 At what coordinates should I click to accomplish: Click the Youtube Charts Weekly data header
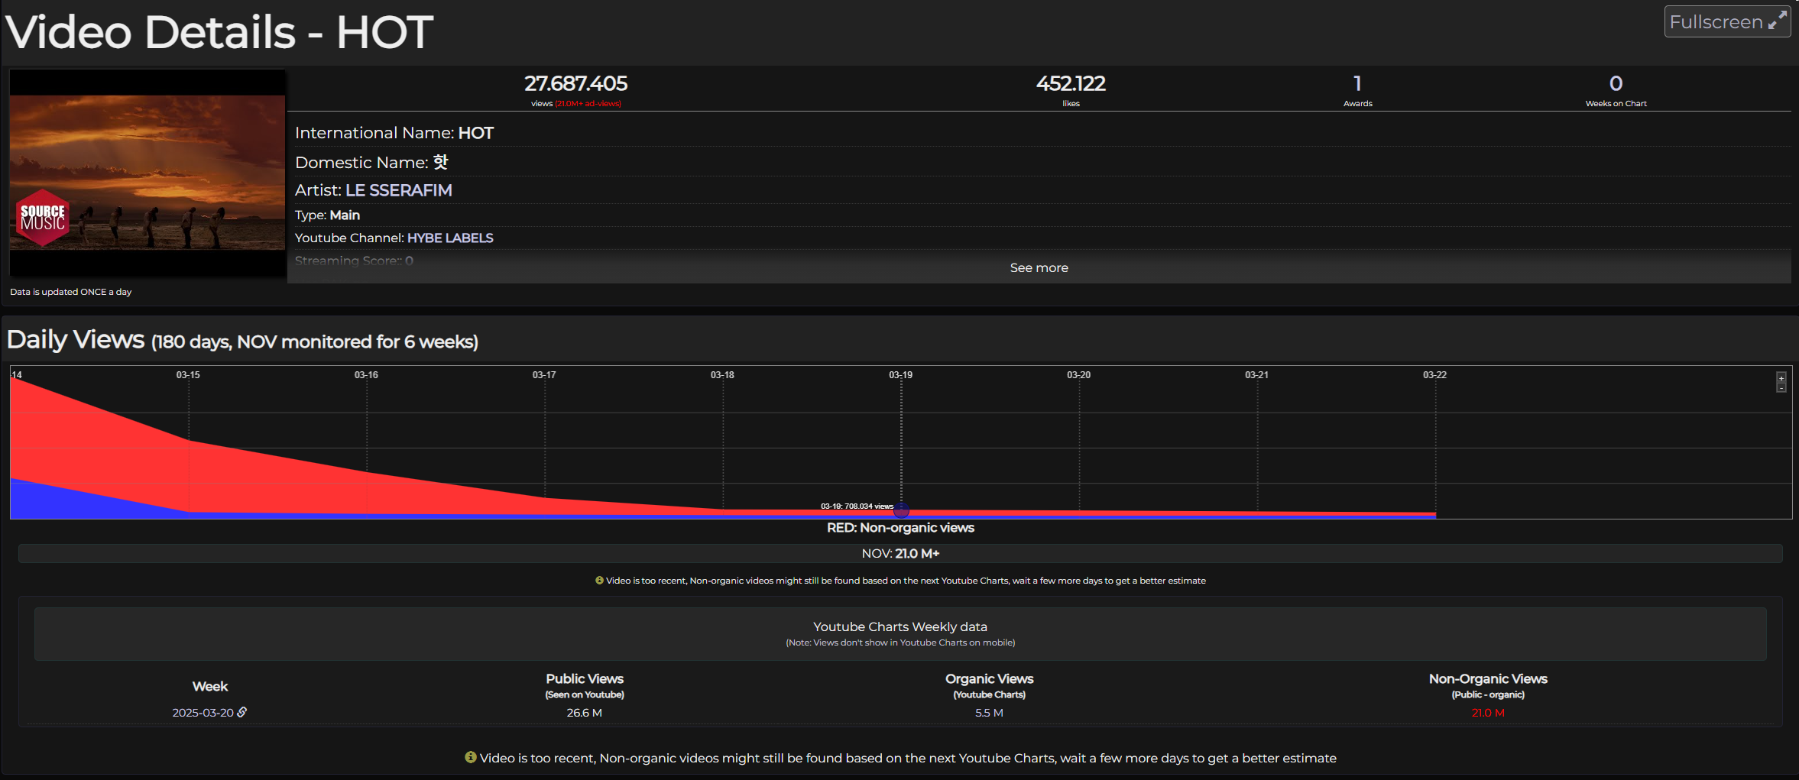point(900,633)
